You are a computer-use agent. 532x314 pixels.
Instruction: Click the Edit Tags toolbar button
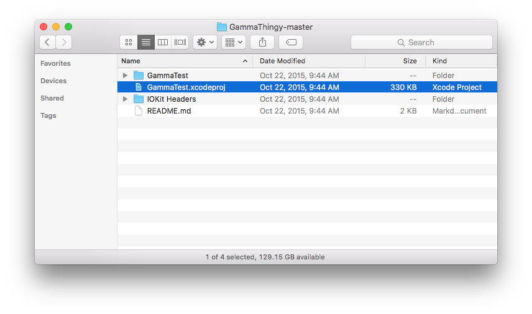(x=291, y=42)
